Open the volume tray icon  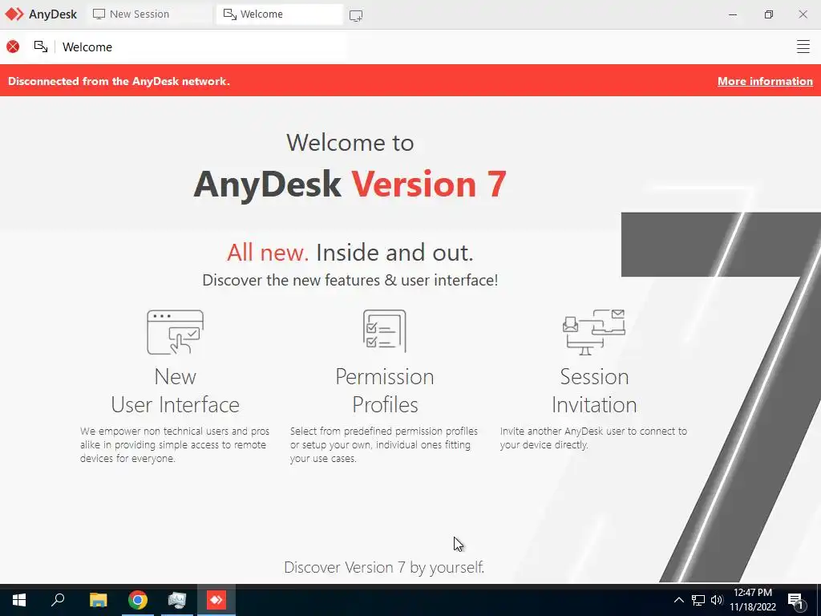pos(717,600)
